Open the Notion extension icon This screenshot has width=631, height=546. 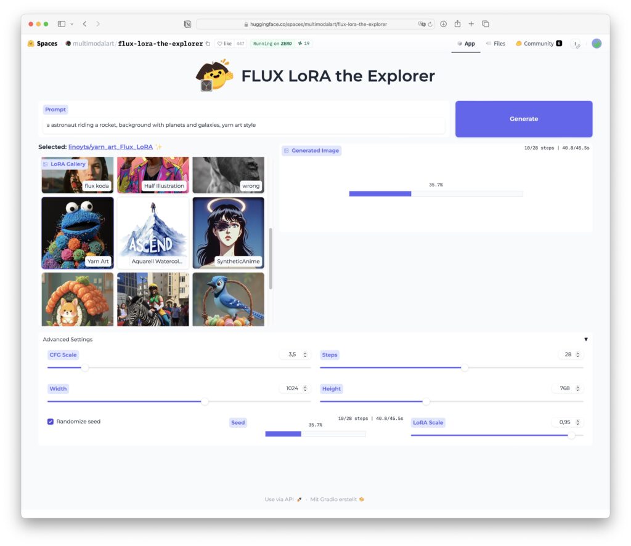tap(187, 24)
